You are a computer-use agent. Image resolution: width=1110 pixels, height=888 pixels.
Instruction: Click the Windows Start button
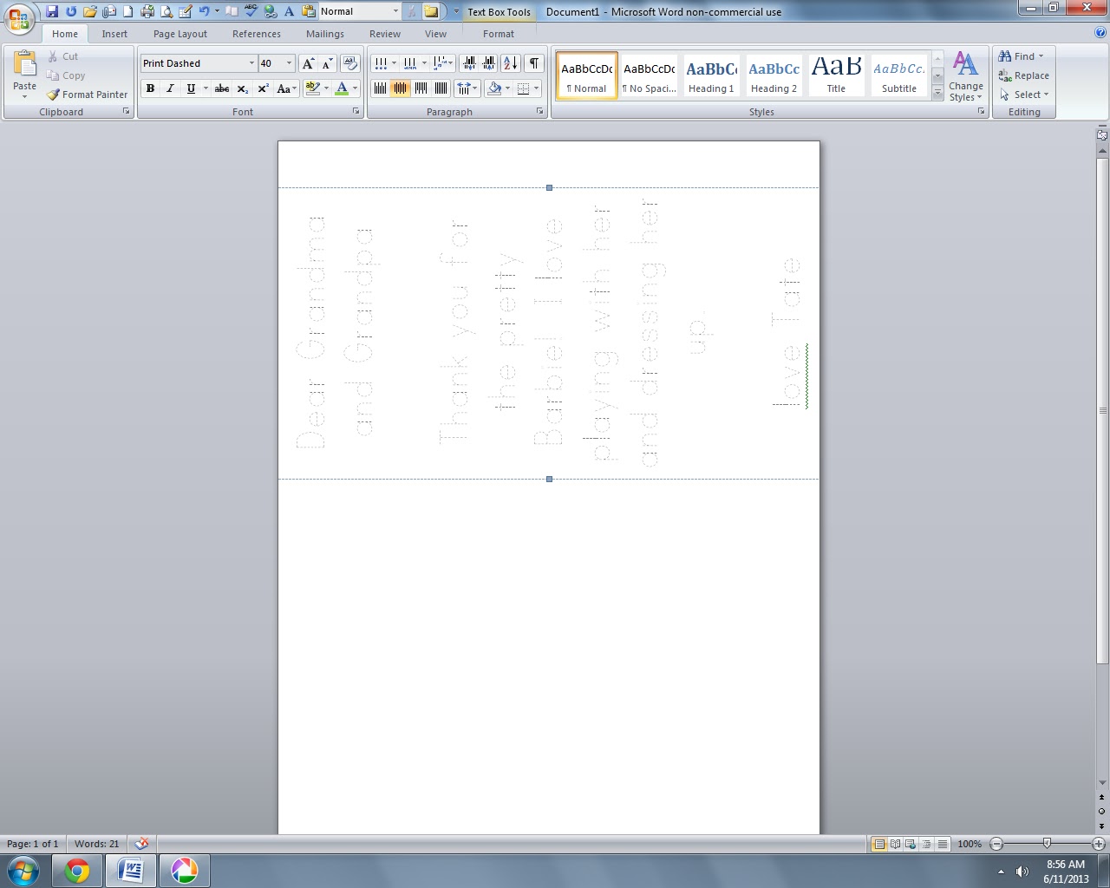pyautogui.click(x=23, y=871)
